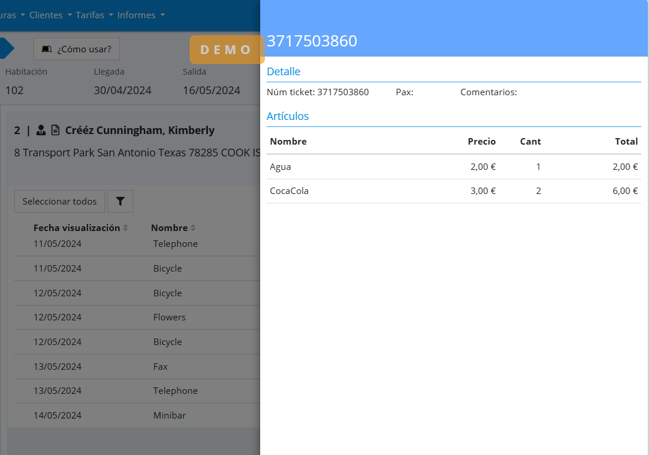
Task: Open the Informes dropdown
Action: click(x=141, y=15)
